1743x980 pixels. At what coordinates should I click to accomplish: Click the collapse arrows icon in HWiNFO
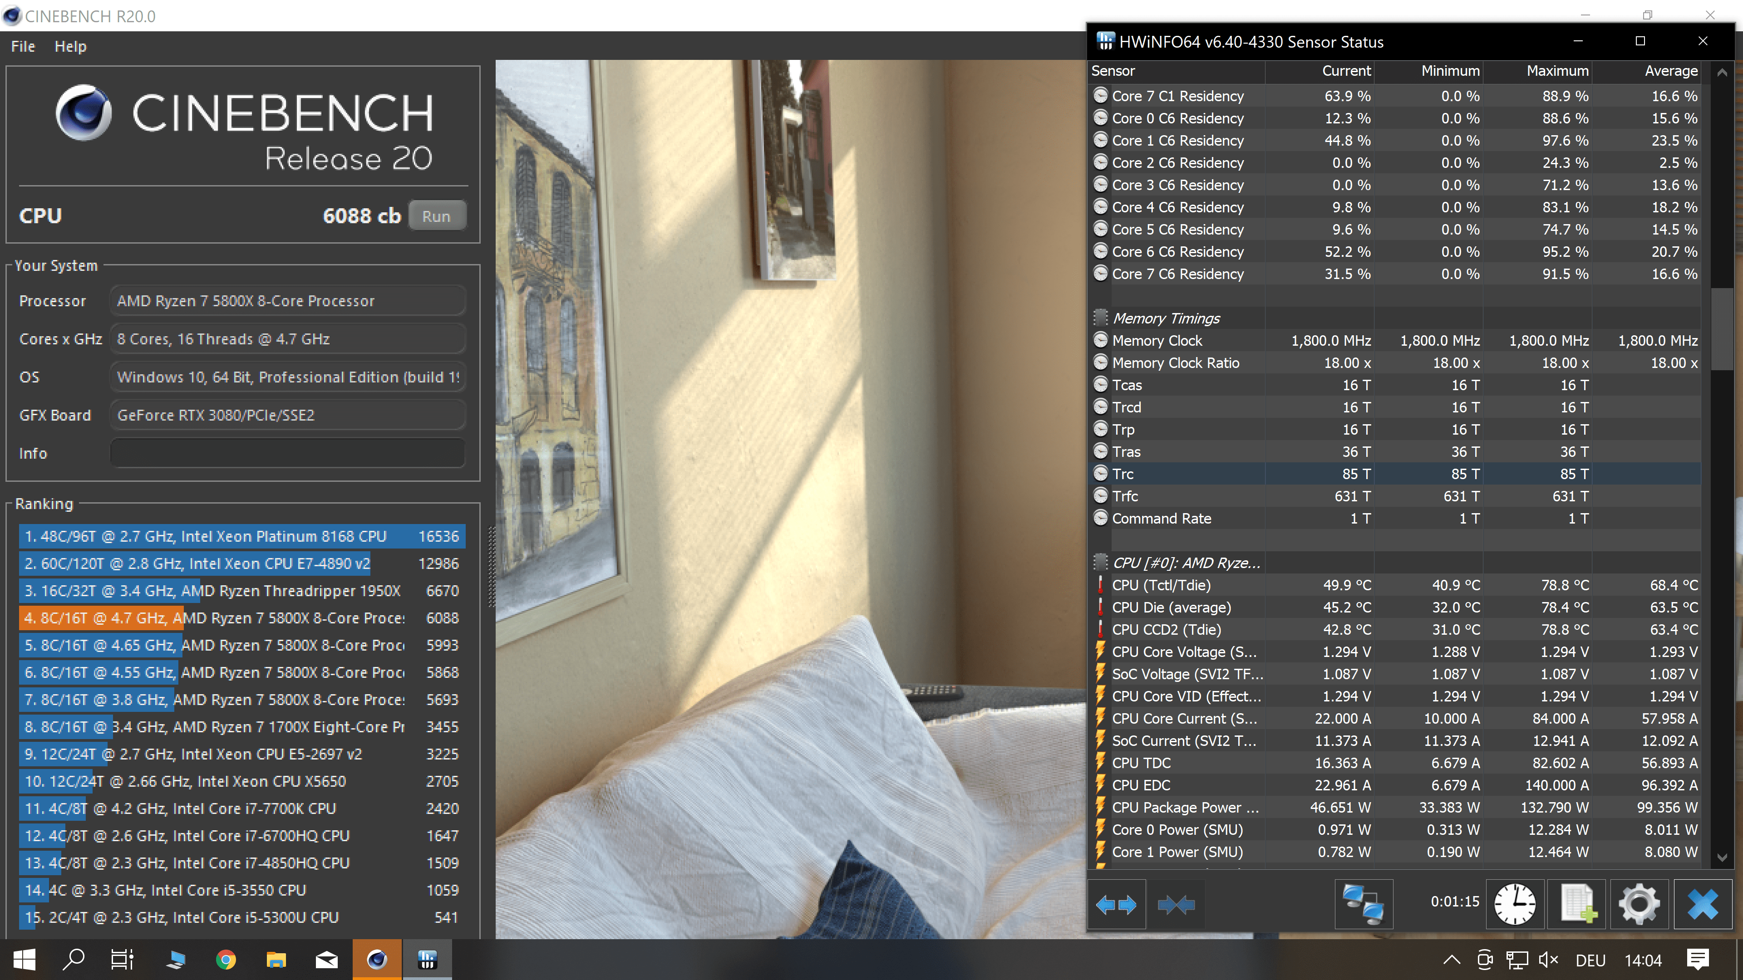1176,904
